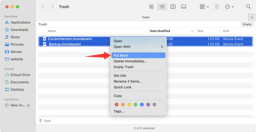
Task: Click the Empty button
Action: coord(247,24)
